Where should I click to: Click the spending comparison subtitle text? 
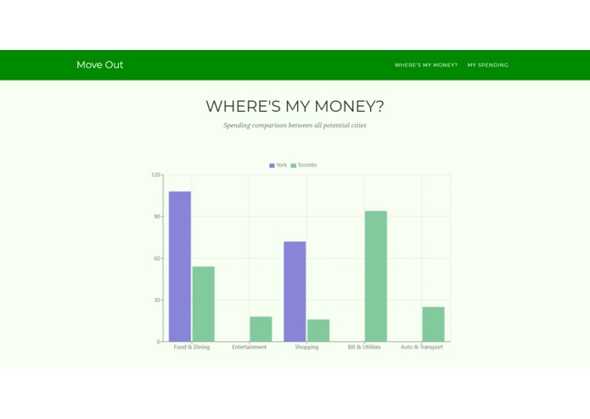click(295, 126)
